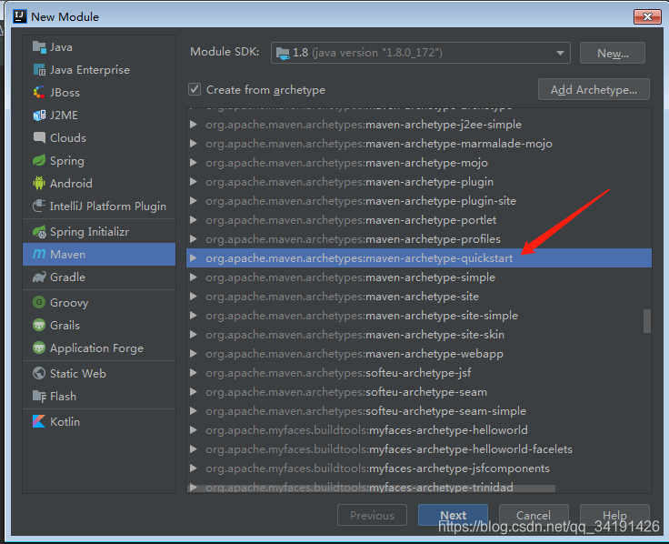Click the Static Web globe icon

pos(39,373)
